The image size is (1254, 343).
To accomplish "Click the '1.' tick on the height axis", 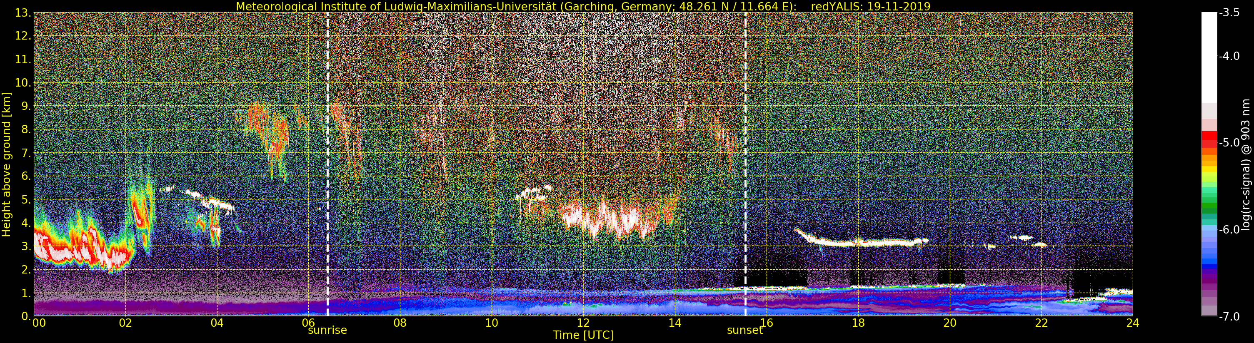I will point(26,293).
